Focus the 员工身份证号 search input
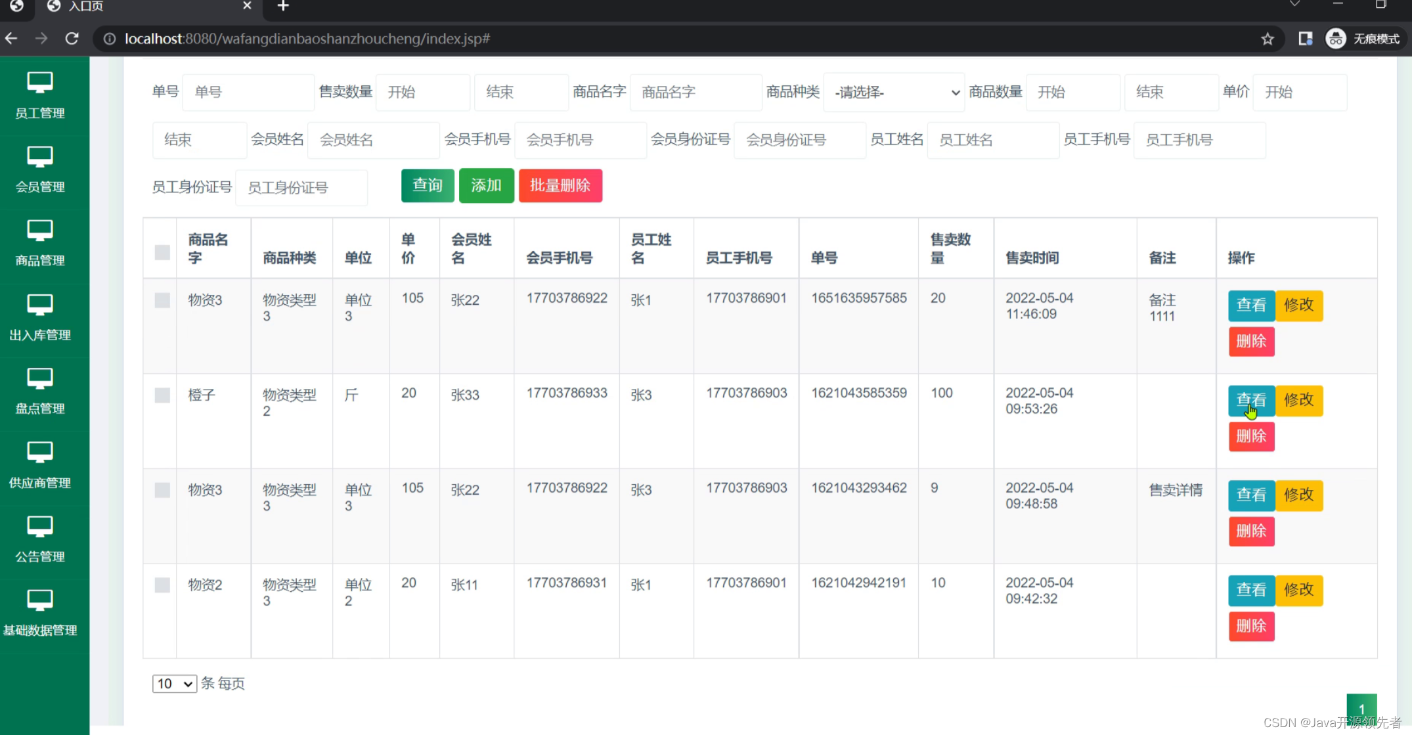 click(x=301, y=188)
